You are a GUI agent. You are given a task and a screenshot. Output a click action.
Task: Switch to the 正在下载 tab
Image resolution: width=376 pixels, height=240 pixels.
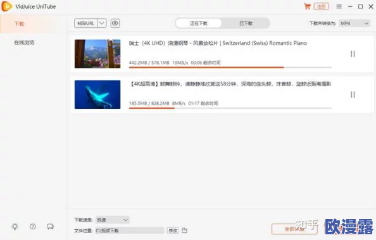pyautogui.click(x=199, y=23)
